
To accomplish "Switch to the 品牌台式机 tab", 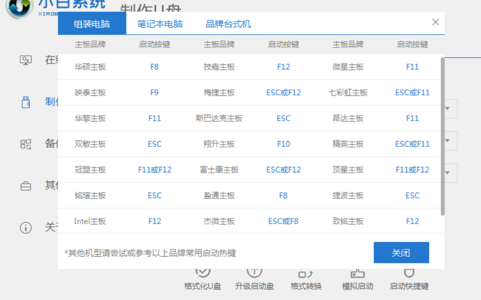I will pos(228,24).
